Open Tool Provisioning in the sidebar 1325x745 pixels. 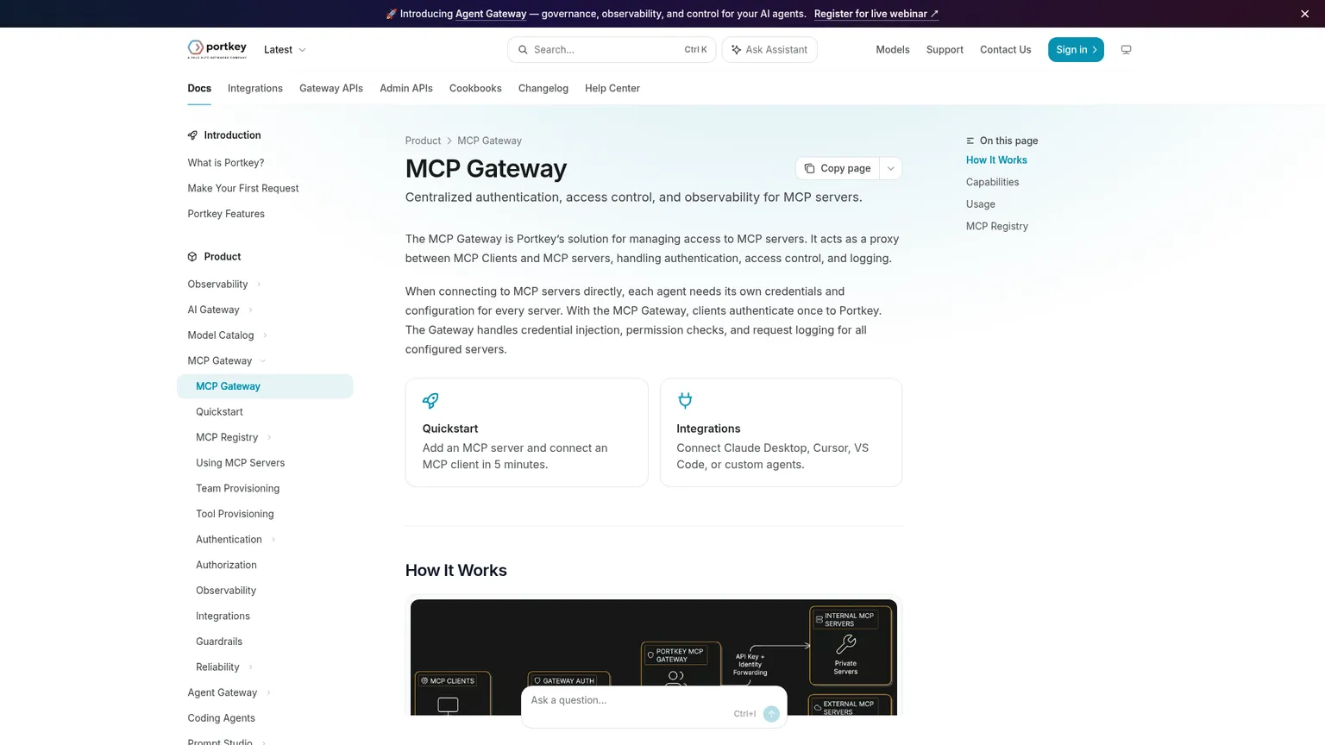pyautogui.click(x=235, y=514)
